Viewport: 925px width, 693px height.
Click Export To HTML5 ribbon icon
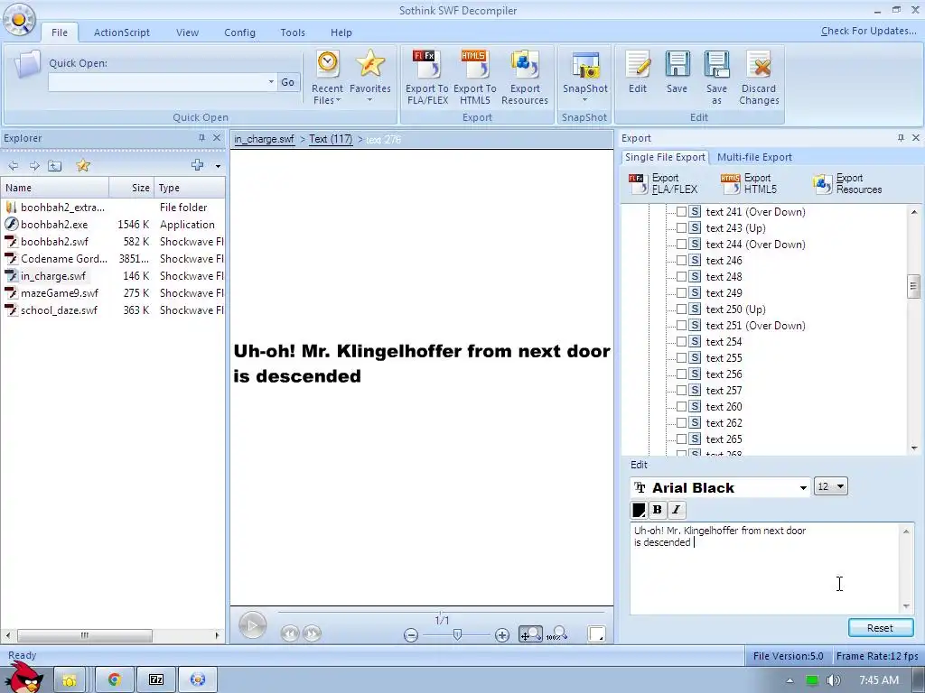[475, 78]
